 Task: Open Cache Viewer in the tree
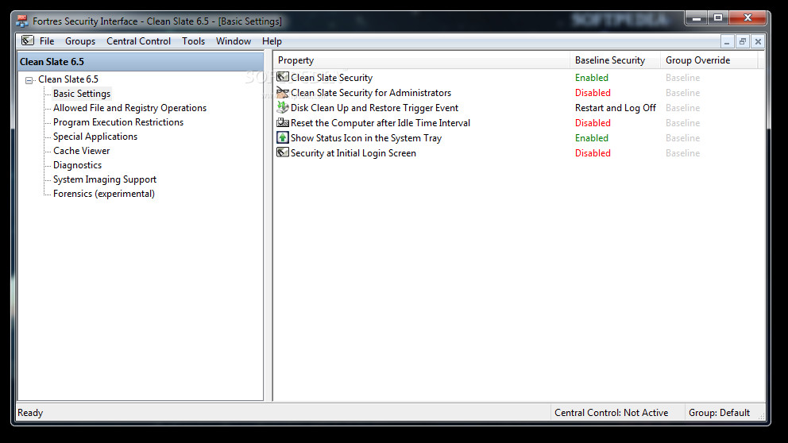pos(81,151)
